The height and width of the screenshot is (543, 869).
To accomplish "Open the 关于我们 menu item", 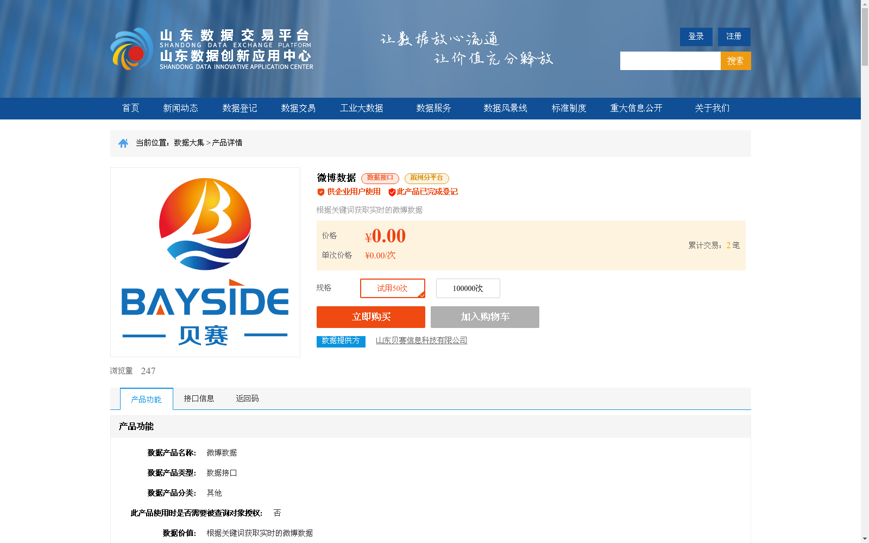I will click(713, 108).
